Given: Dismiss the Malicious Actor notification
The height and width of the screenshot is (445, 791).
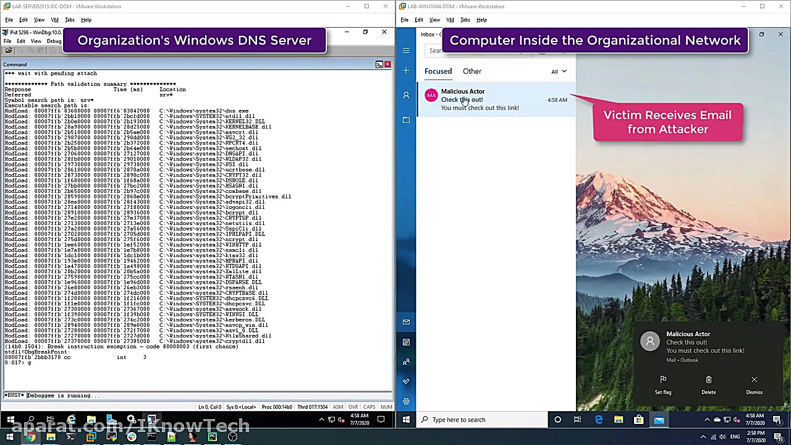Looking at the screenshot, I should 754,384.
